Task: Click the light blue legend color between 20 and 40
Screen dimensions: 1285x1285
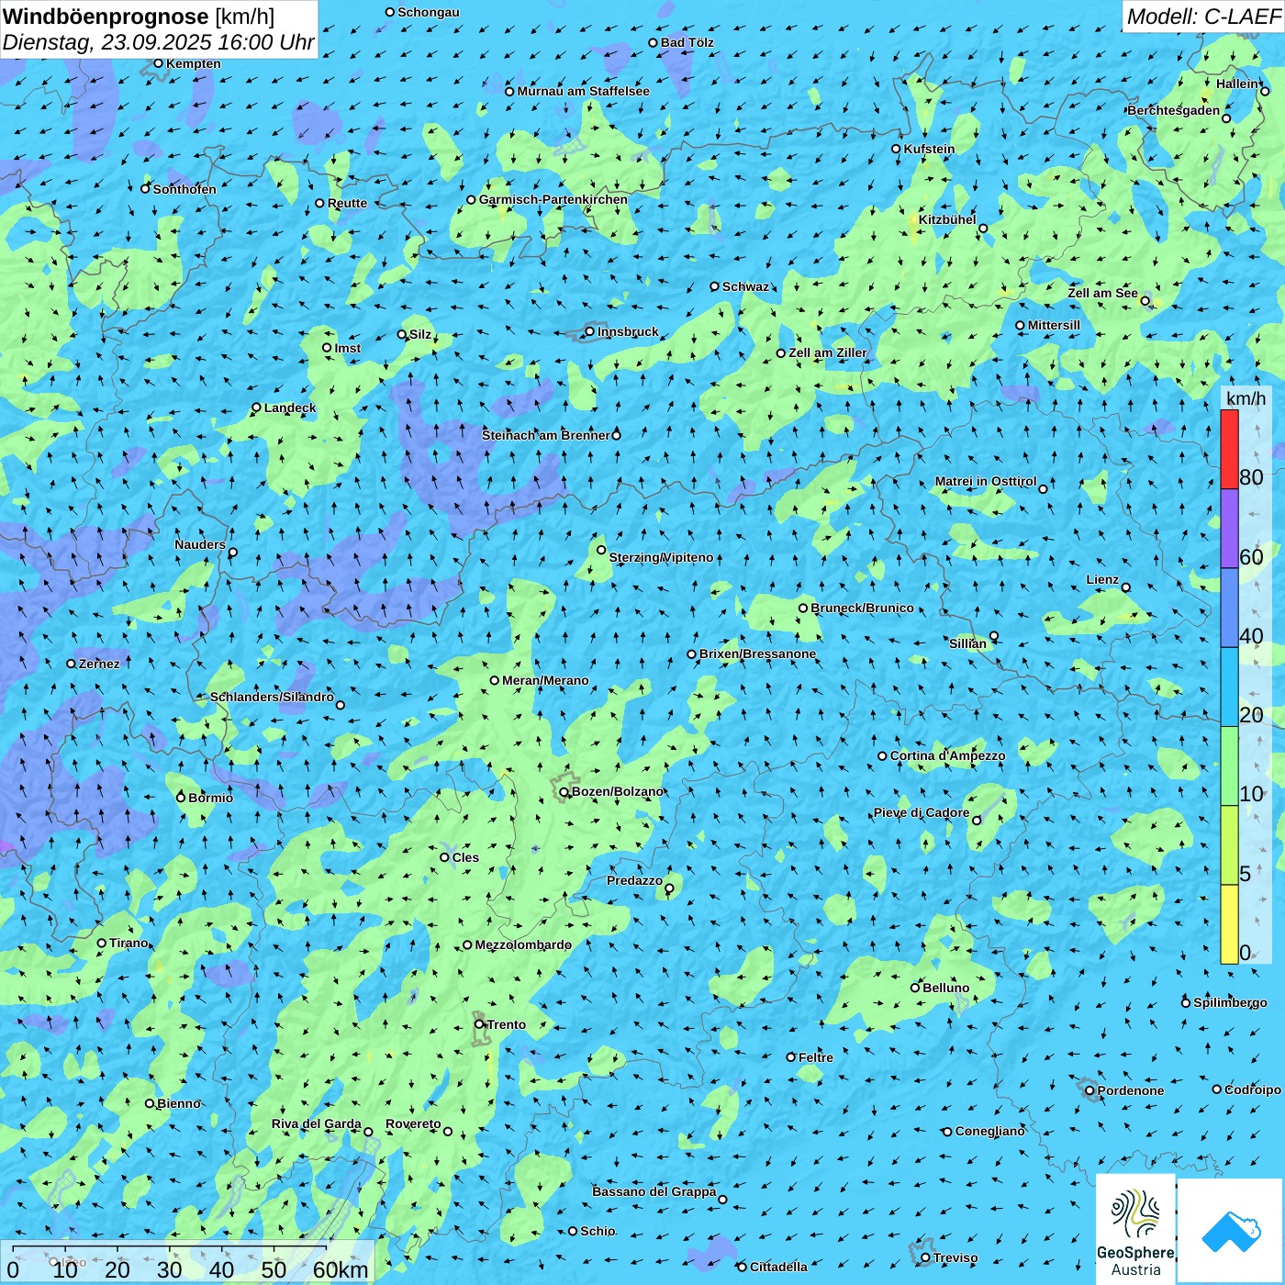Action: click(x=1229, y=687)
